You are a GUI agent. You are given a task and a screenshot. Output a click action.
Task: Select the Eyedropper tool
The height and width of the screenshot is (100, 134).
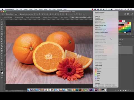[x=2, y=32]
